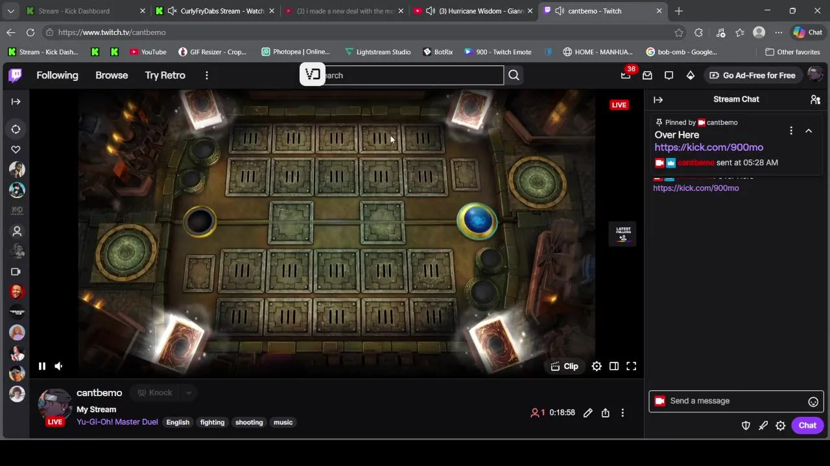The width and height of the screenshot is (830, 466).
Task: Click the video camera sidebar icon
Action: pyautogui.click(x=16, y=272)
